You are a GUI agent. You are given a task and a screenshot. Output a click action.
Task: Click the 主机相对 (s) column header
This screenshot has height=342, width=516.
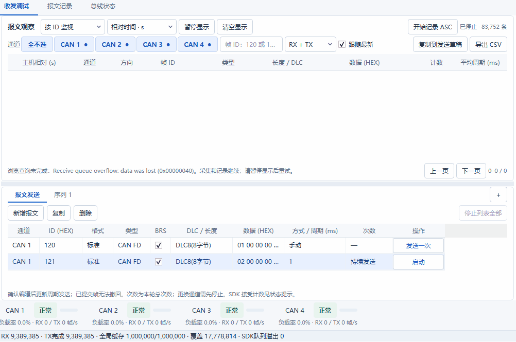tap(39, 62)
